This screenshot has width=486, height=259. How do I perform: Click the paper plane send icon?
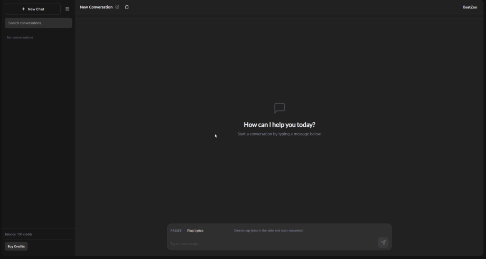tap(383, 242)
